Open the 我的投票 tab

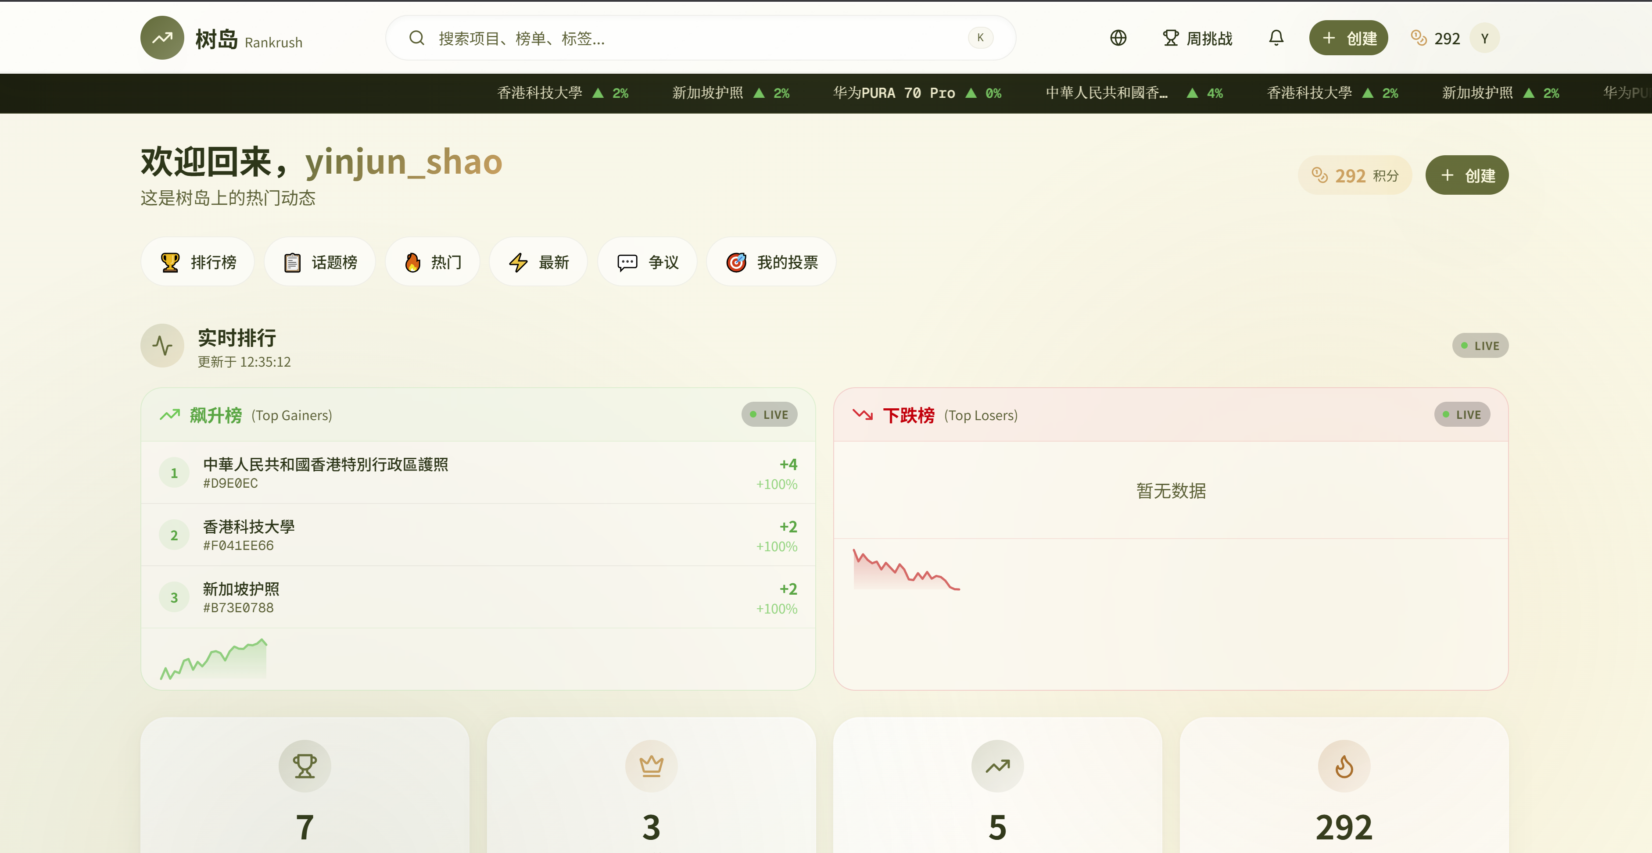[771, 262]
